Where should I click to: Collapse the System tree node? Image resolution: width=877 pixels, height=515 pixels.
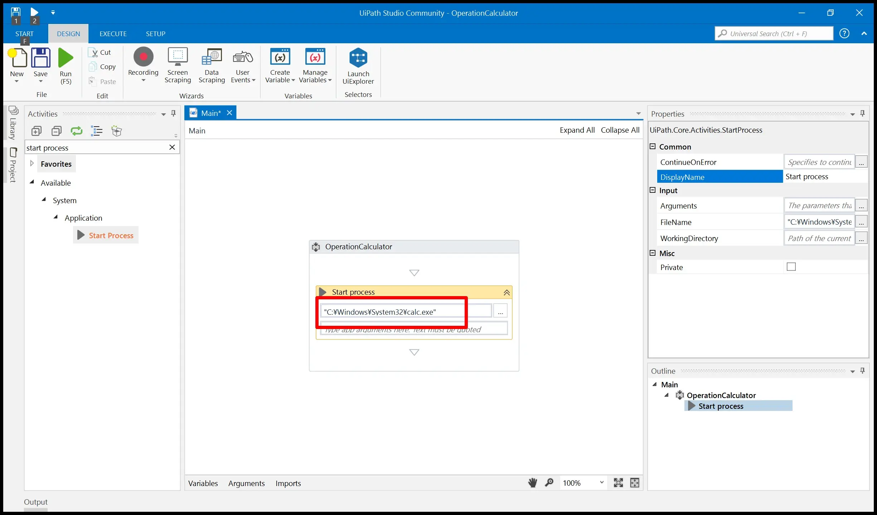click(44, 200)
